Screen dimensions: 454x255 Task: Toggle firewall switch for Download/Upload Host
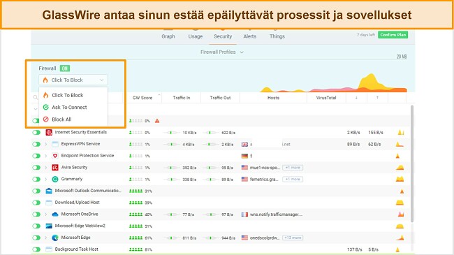[x=36, y=203]
